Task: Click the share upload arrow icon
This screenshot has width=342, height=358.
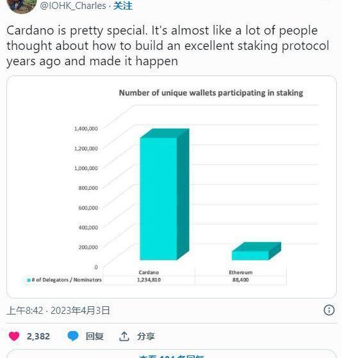Action: click(124, 336)
